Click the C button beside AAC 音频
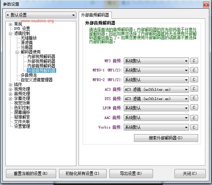This screenshot has height=185, width=212. click(194, 118)
